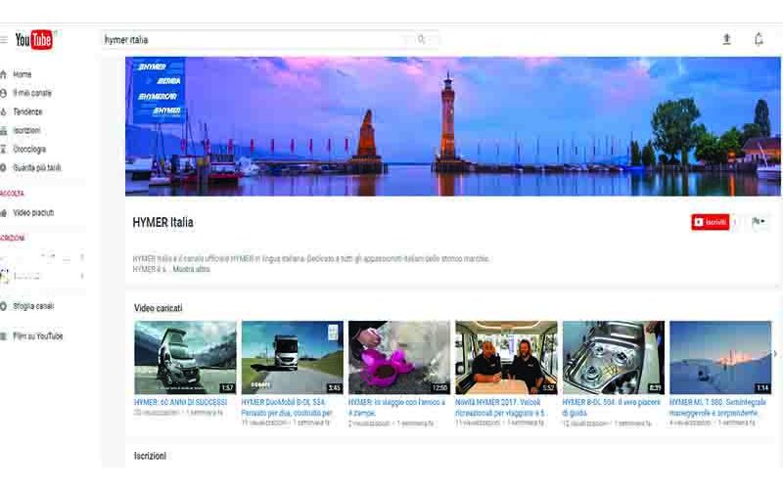
Task: Open Guarda più tardi list
Action: tap(36, 168)
